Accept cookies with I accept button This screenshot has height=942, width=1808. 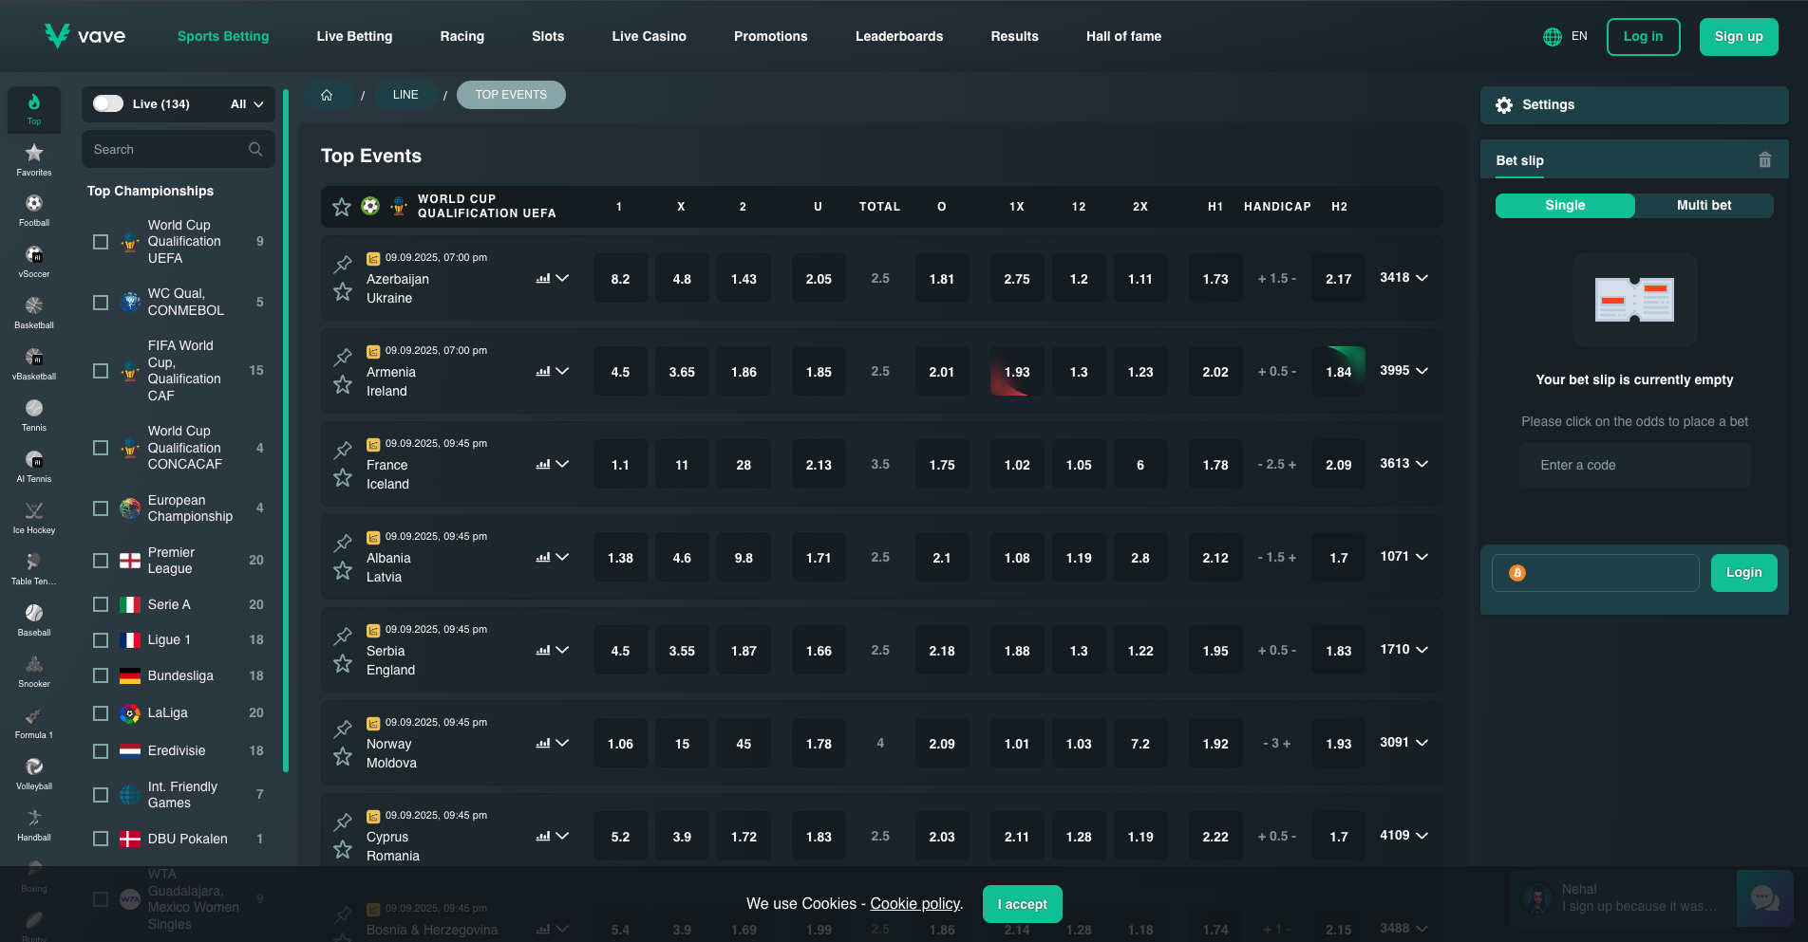pyautogui.click(x=1023, y=904)
